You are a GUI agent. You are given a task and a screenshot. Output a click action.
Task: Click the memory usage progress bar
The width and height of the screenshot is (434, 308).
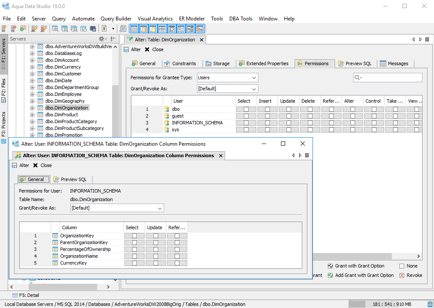click(x=387, y=304)
